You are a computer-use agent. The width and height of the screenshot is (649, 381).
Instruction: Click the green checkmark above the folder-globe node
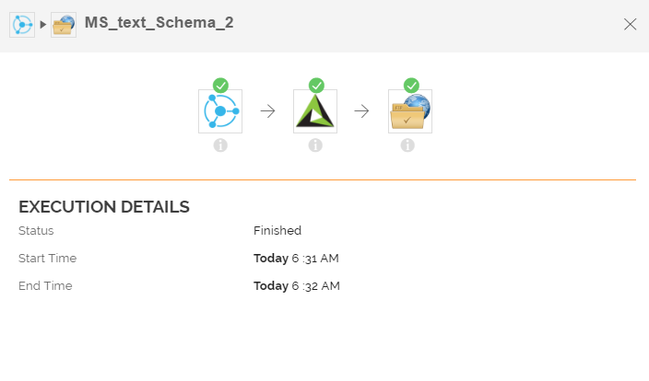[411, 86]
